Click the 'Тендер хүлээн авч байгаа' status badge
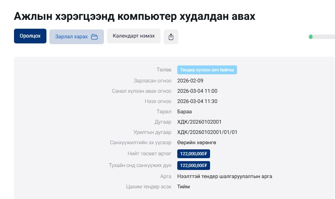The height and width of the screenshot is (199, 335). (x=207, y=70)
